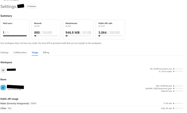Click the Attachments 946.8 MB progress bar
The image size is (187, 113).
(77, 36)
